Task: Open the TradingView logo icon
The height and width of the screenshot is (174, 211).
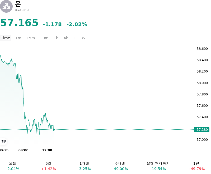Action: pos(3,141)
